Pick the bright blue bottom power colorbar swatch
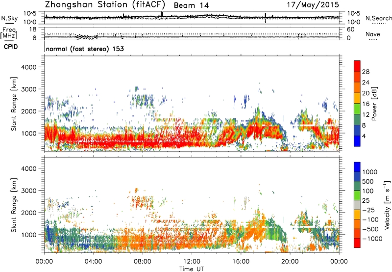The image size is (392, 272). pyautogui.click(x=357, y=141)
